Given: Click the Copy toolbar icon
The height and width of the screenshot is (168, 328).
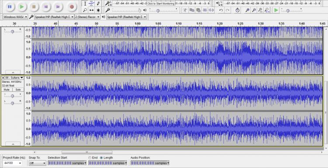Looking at the screenshot, I should tap(192, 10).
